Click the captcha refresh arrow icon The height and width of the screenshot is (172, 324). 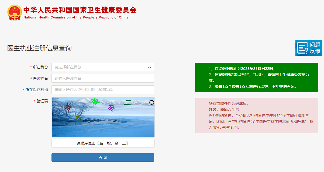click(152, 102)
